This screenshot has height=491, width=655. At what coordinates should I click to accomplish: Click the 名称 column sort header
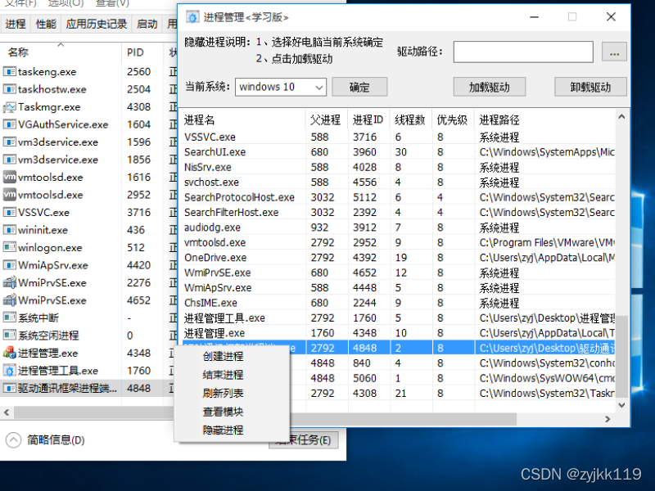61,52
